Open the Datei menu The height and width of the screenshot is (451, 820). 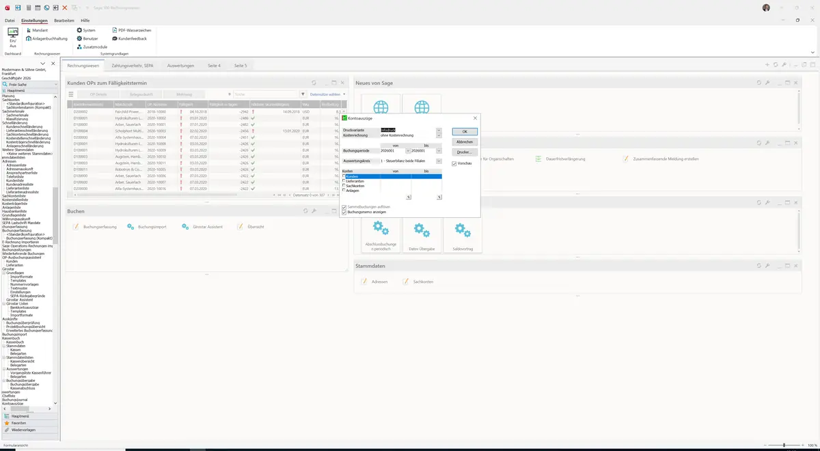coord(10,20)
